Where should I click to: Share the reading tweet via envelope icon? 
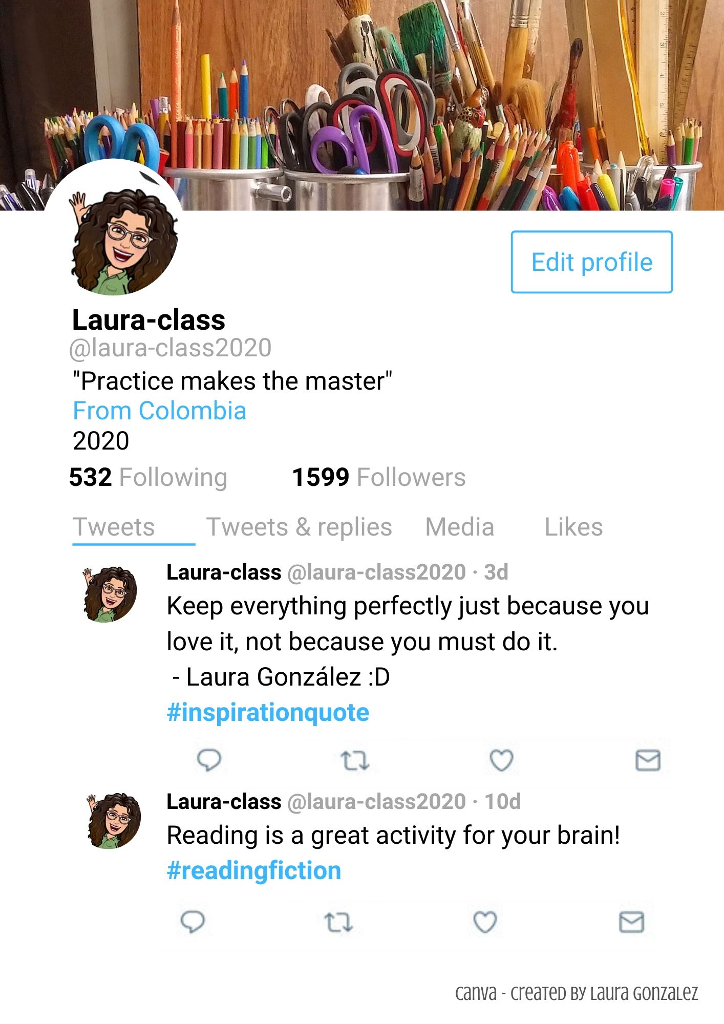[x=631, y=922]
